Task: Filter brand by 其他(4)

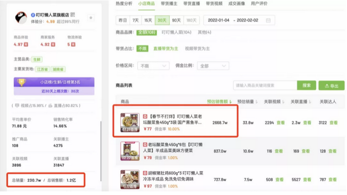Action: [204, 32]
